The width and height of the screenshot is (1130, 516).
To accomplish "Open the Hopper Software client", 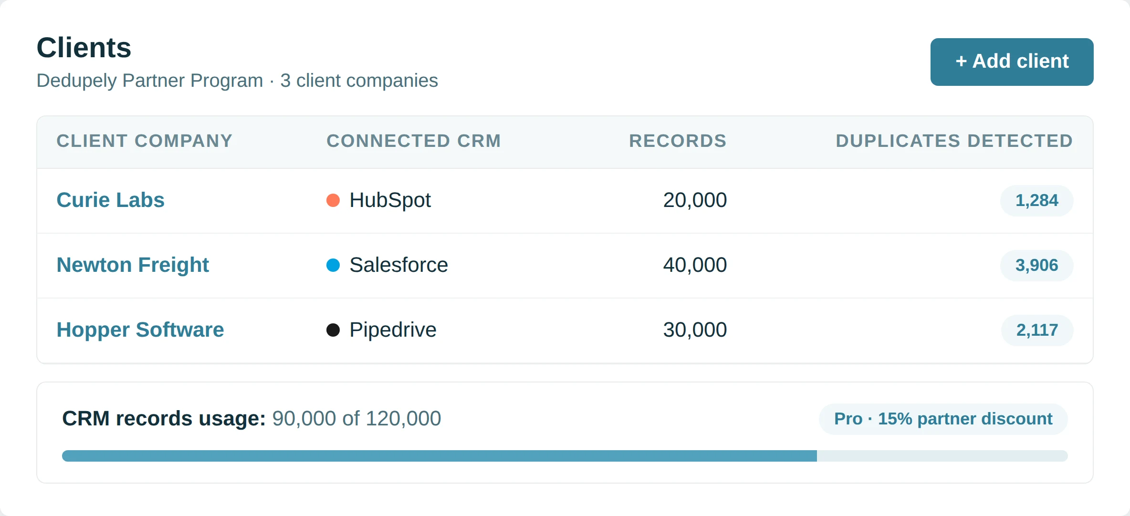I will point(140,330).
